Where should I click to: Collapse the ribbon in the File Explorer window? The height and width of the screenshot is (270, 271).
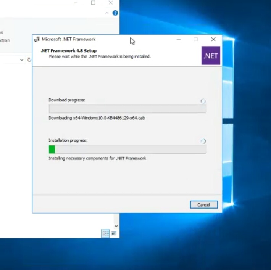[x=107, y=13]
